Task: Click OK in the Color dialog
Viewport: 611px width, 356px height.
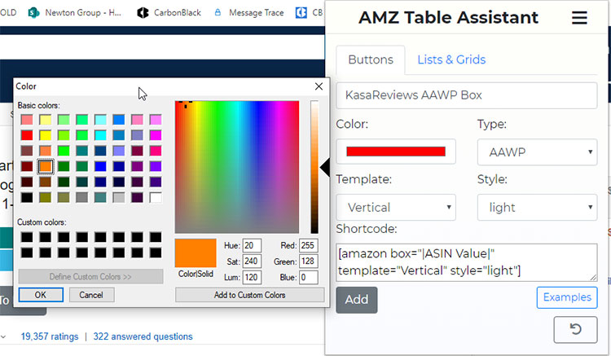Action: pos(41,295)
